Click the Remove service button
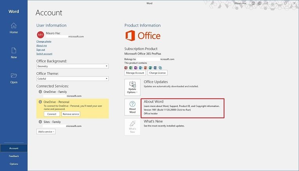Viewport: 299px width, 171px height. 71,114
